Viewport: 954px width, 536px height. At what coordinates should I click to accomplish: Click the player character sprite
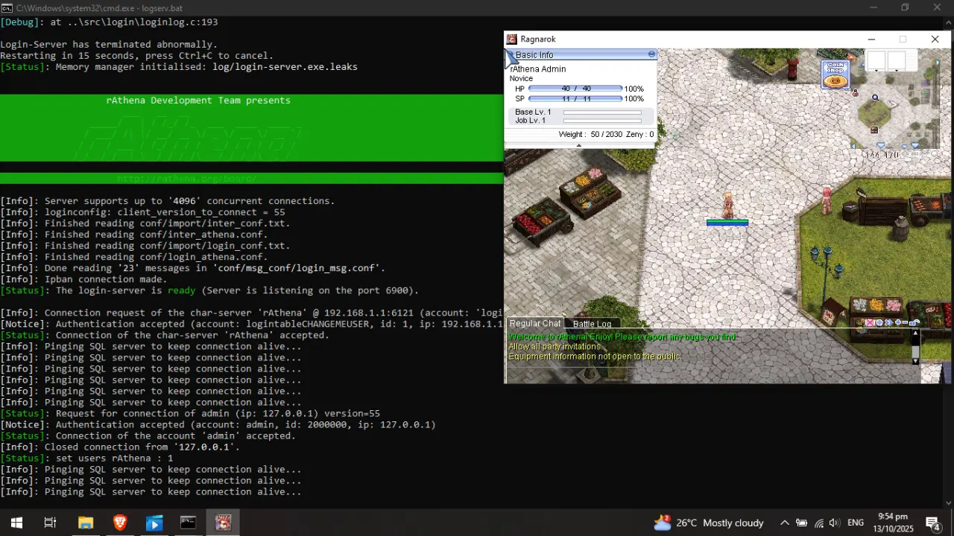(x=727, y=204)
